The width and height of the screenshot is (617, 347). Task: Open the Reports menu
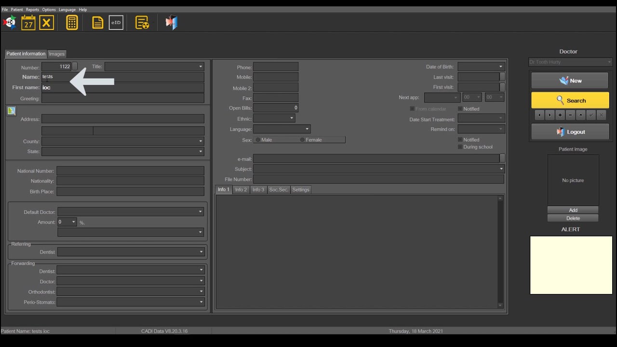pos(32,10)
